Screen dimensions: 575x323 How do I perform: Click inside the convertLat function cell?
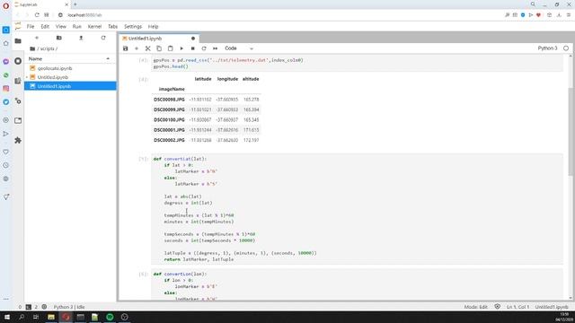coord(357,209)
